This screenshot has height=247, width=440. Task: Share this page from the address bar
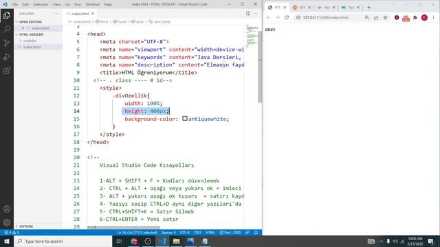point(376,17)
